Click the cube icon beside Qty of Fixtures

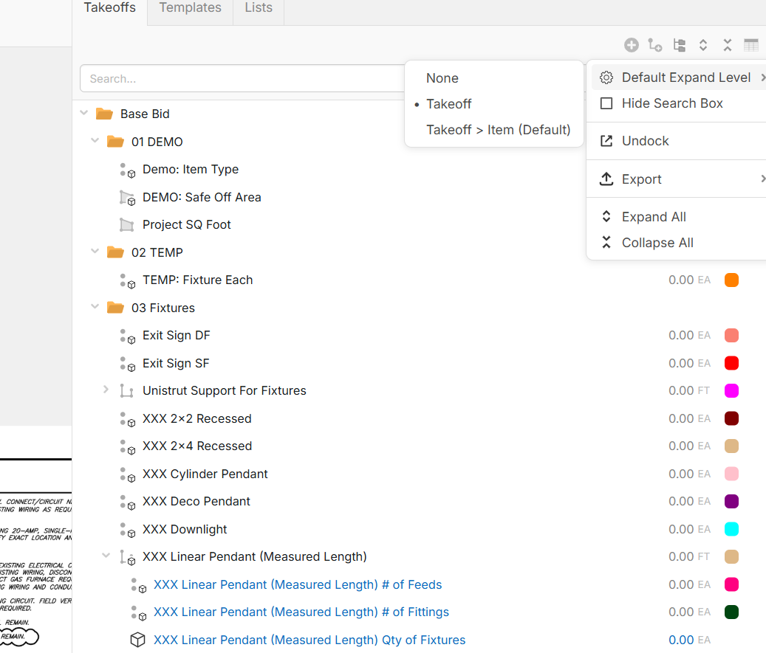(137, 640)
